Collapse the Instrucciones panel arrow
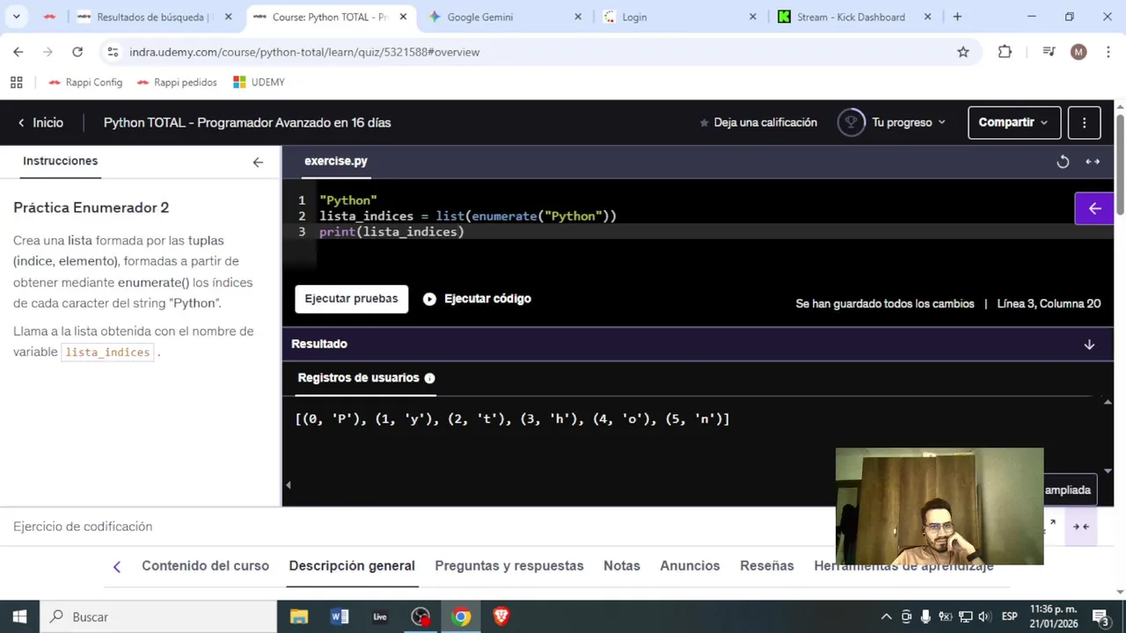The height and width of the screenshot is (633, 1126). pyautogui.click(x=258, y=162)
